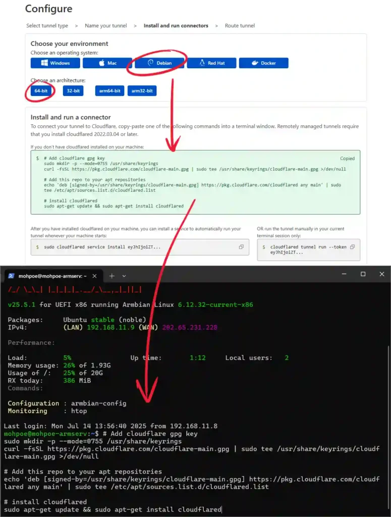Viewport: 391px width, 517px height.
Task: Click the Red Hat penguin icon
Action: 202,63
